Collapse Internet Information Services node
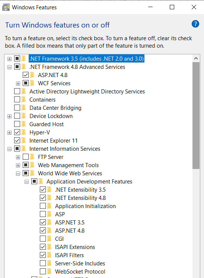 click(9, 149)
